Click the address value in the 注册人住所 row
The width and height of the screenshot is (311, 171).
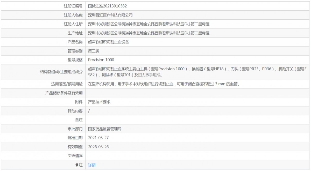coord(149,24)
